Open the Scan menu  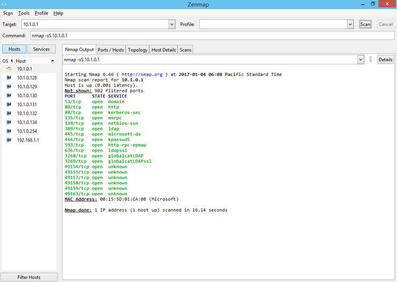click(x=8, y=13)
